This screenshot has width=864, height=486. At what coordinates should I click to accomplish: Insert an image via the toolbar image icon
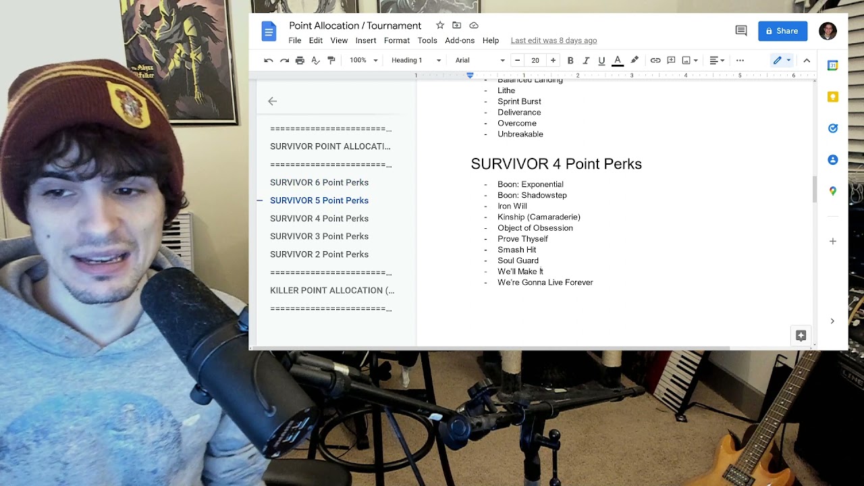click(686, 60)
